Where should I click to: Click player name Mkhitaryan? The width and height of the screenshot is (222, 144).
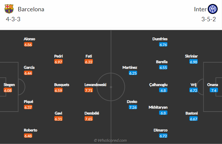(x=158, y=108)
